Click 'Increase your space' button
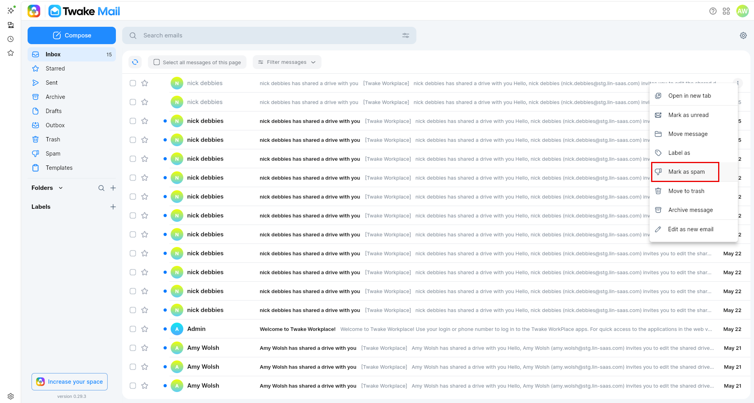 click(x=69, y=382)
